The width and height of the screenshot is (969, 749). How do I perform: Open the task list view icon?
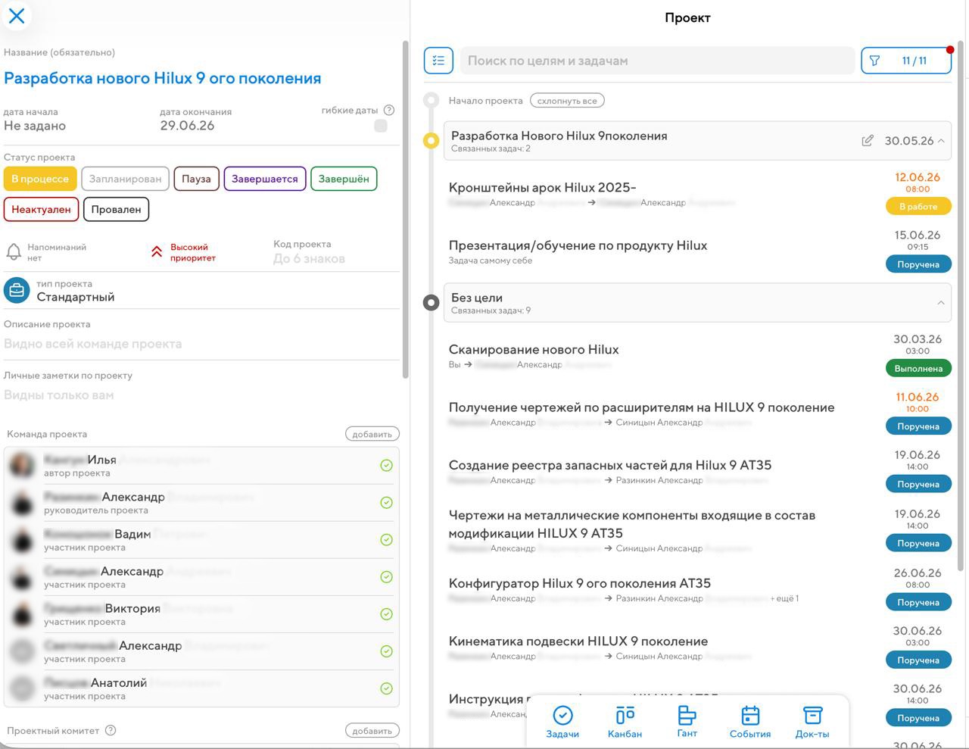tap(438, 61)
